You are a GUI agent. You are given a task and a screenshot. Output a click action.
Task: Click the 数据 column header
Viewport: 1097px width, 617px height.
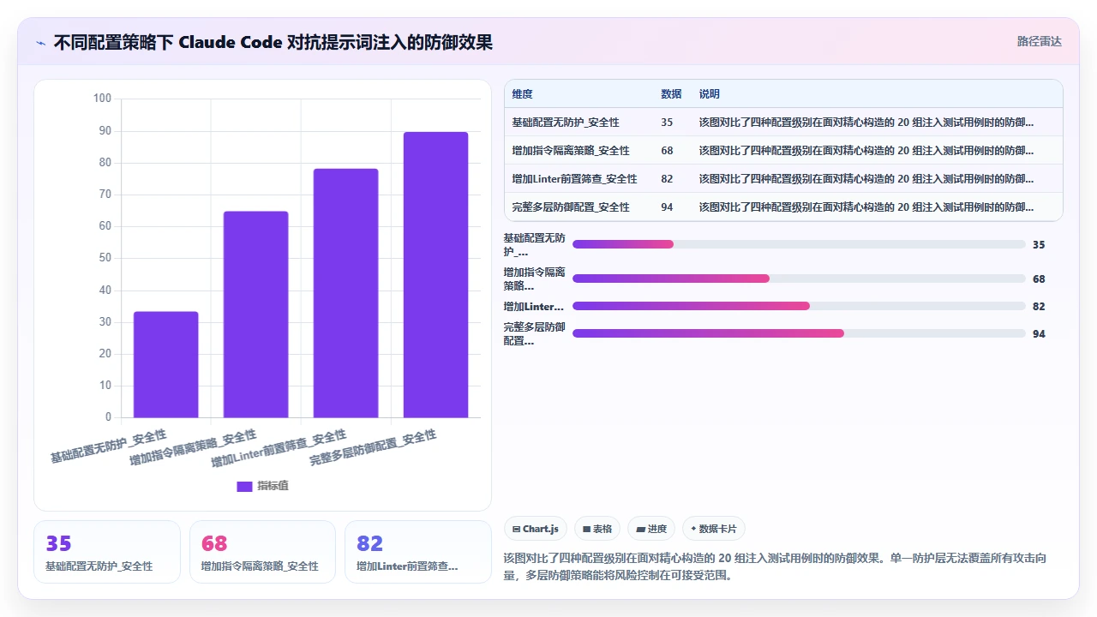(671, 94)
